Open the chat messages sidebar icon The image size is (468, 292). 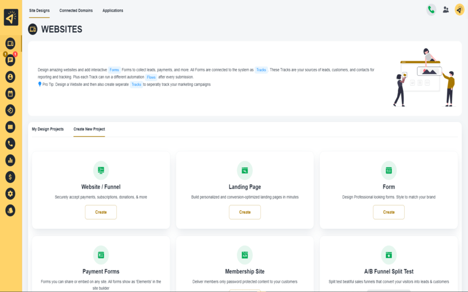[x=10, y=61]
